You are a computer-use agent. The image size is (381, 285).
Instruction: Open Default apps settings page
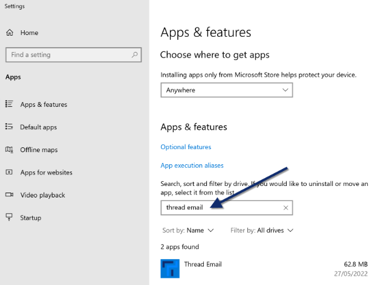pyautogui.click(x=38, y=127)
